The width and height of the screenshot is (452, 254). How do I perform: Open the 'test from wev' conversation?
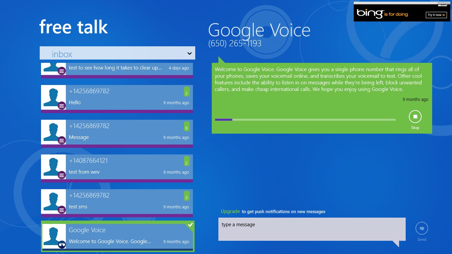click(117, 168)
